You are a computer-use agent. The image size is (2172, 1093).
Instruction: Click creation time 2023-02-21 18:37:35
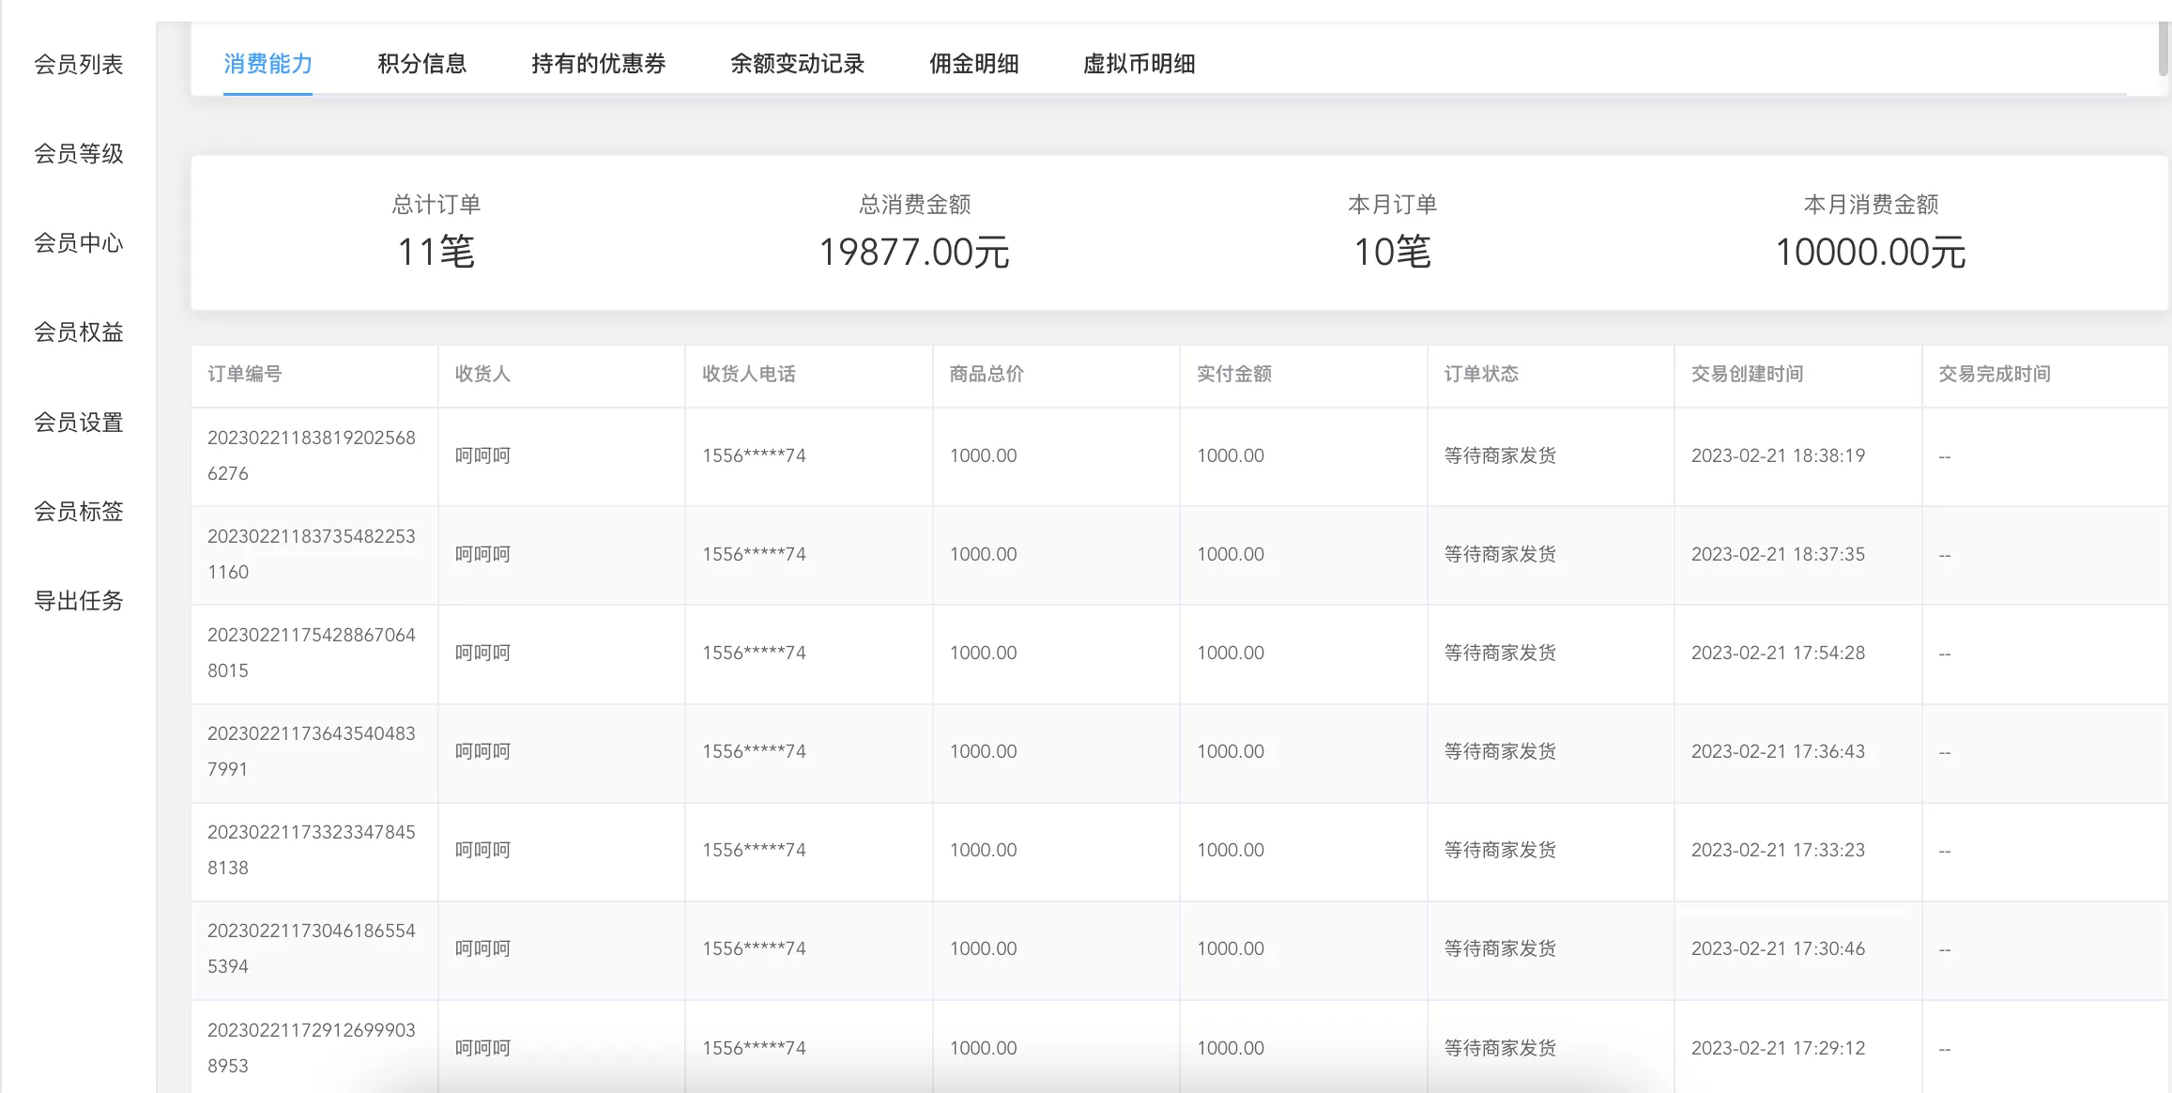[1778, 554]
